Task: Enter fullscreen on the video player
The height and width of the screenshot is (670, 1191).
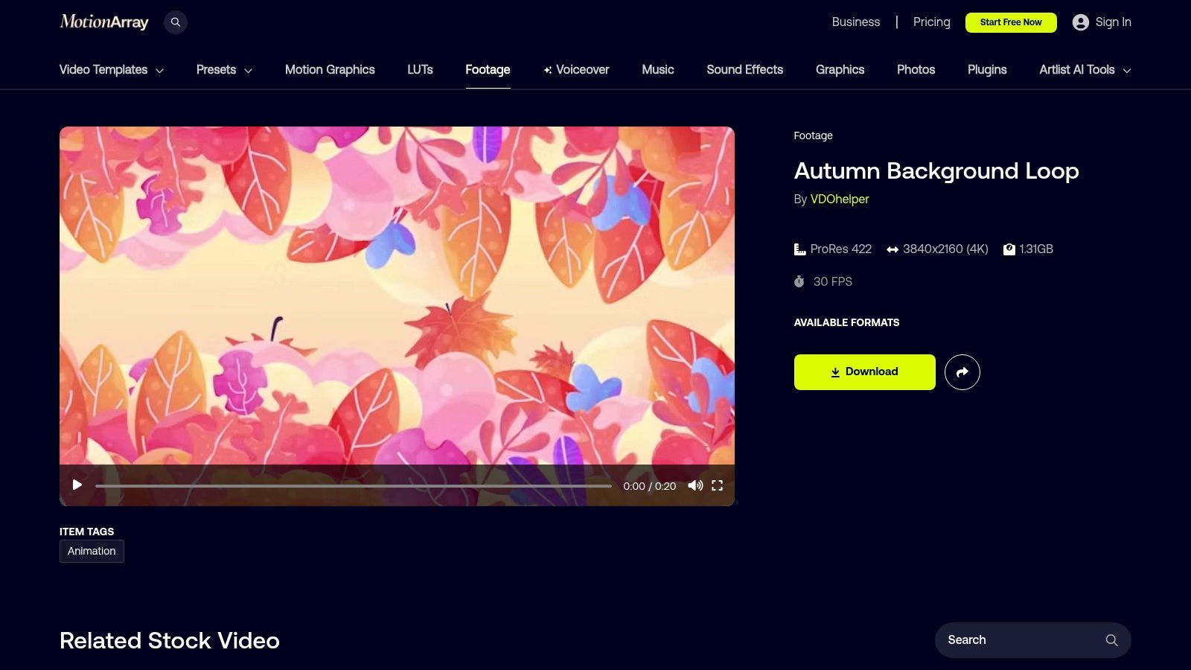Action: coord(718,485)
